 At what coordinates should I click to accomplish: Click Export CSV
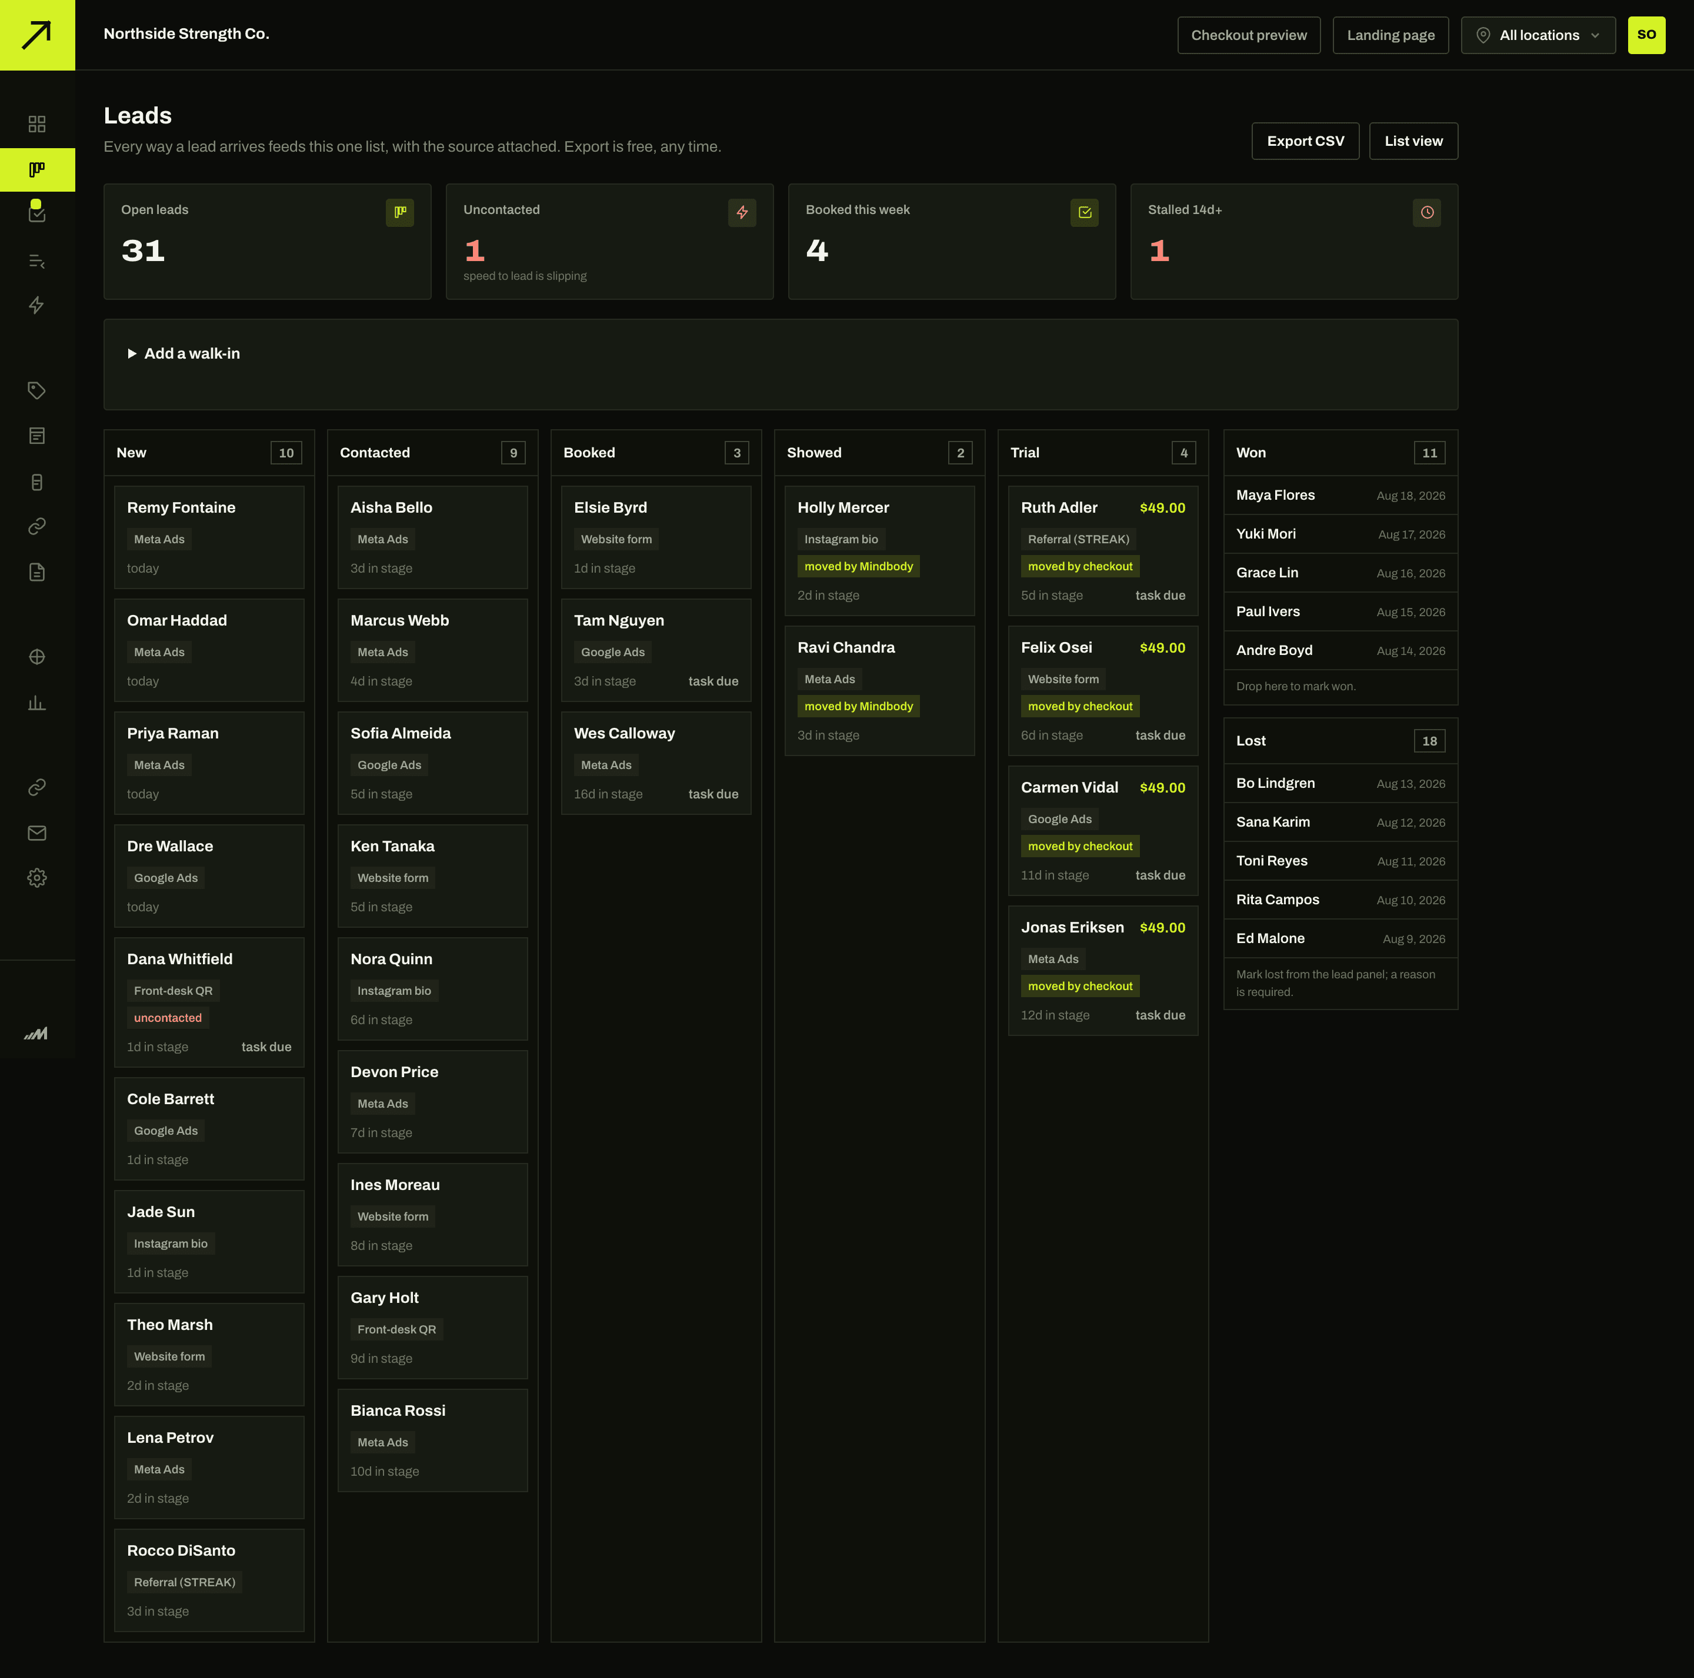tap(1306, 141)
